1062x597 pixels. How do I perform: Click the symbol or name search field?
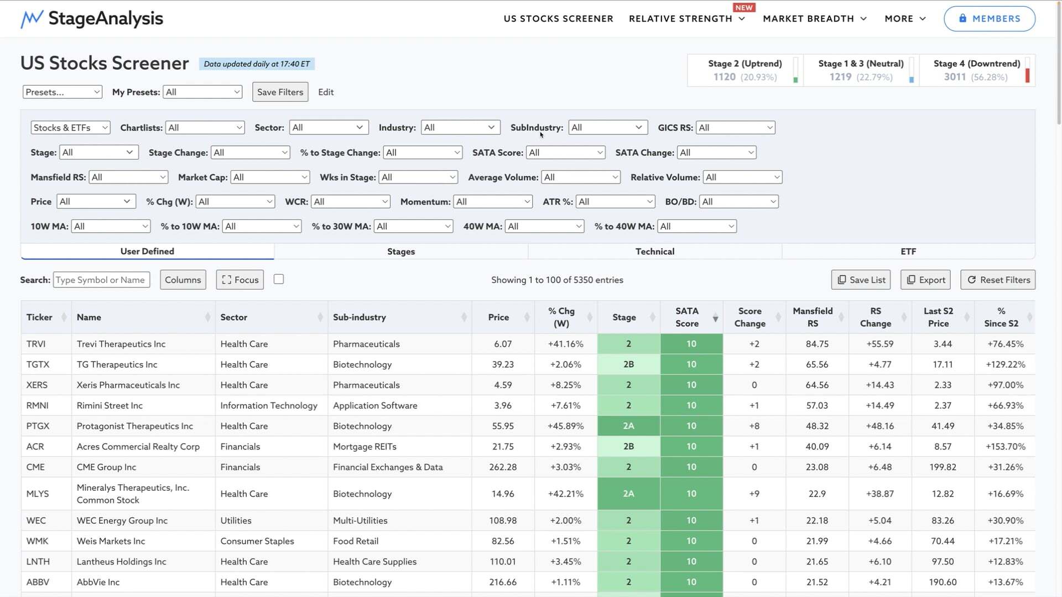coord(101,280)
